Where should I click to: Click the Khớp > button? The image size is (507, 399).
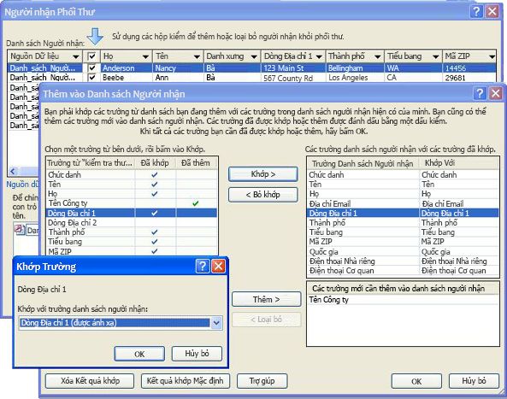(x=263, y=174)
